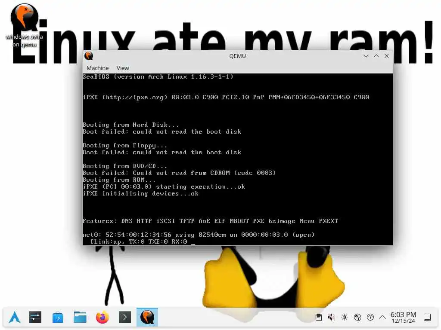441x330 pixels.
Task: Open the Konsole terminal from the taskbar
Action: click(x=125, y=318)
